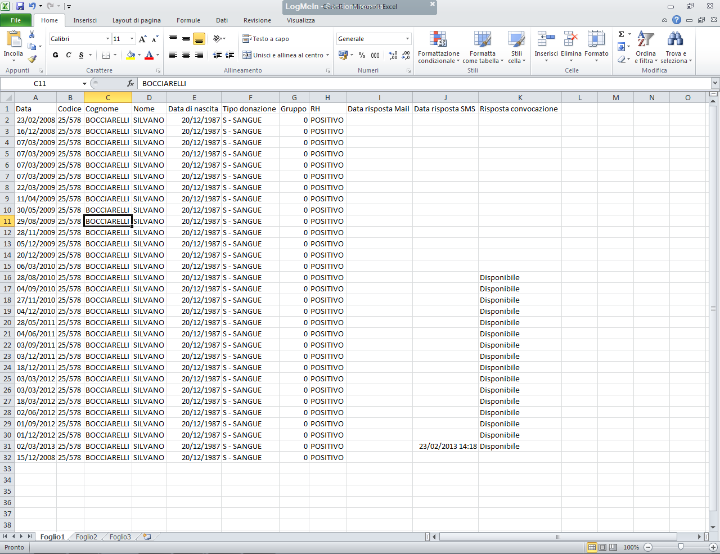
Task: Switch to Layout di pagina tab
Action: click(137, 20)
